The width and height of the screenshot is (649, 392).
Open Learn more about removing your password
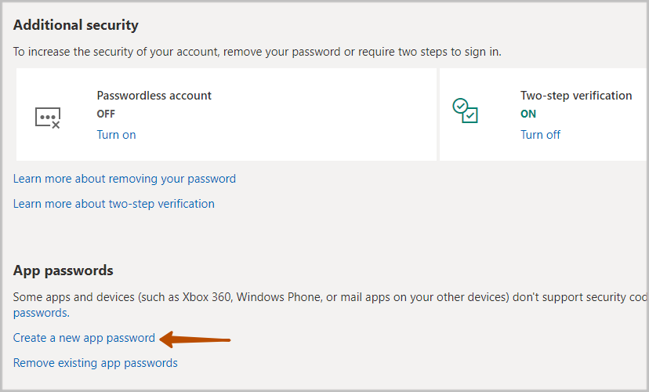tap(125, 179)
